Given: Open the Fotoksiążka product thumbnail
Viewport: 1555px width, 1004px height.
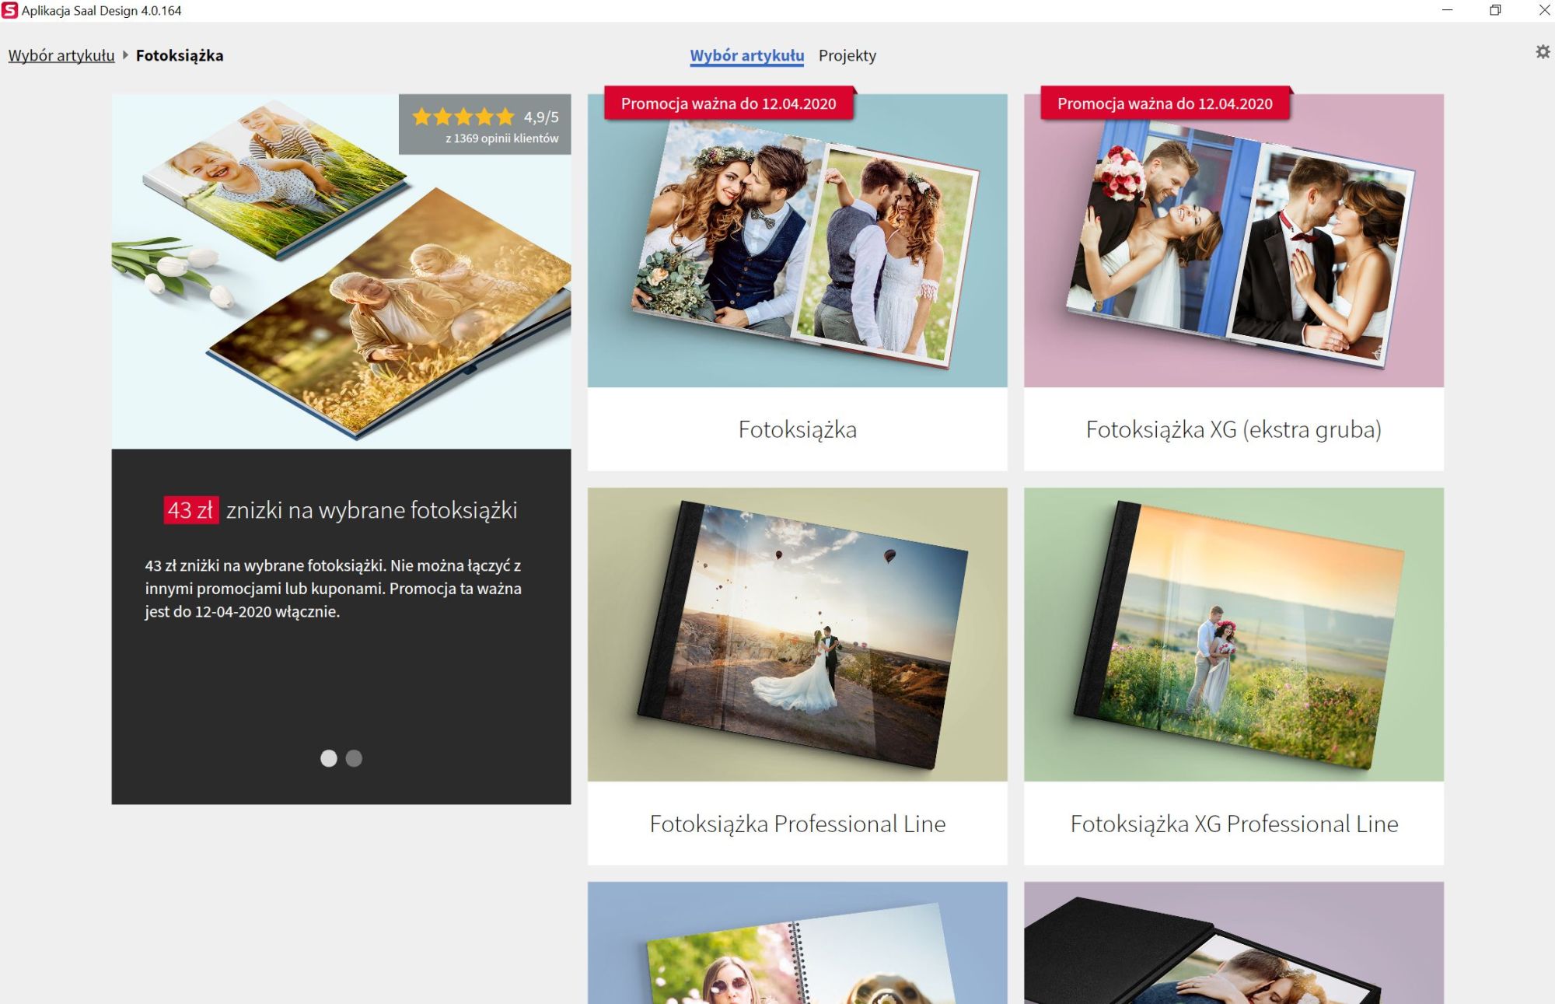Looking at the screenshot, I should click(797, 241).
